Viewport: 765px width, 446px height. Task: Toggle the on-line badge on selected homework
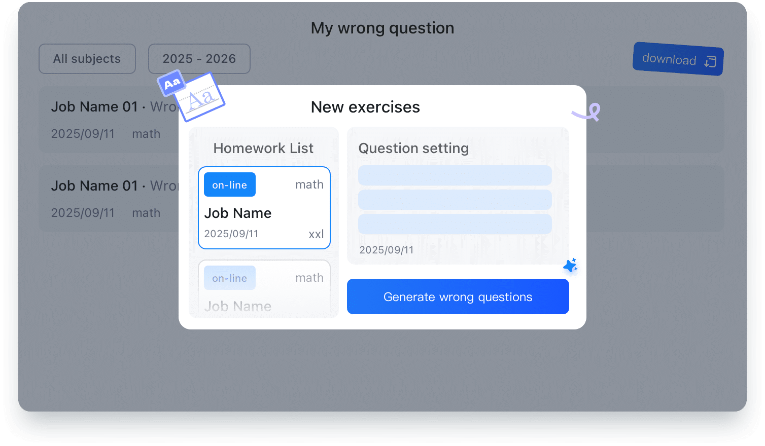[229, 184]
